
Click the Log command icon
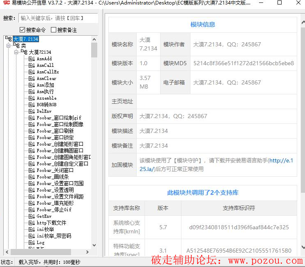click(x=32, y=242)
